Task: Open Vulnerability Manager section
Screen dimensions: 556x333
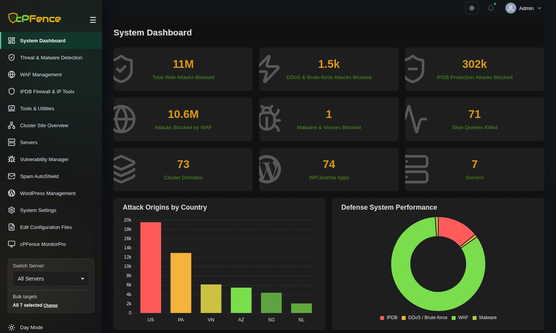Action: click(51, 159)
